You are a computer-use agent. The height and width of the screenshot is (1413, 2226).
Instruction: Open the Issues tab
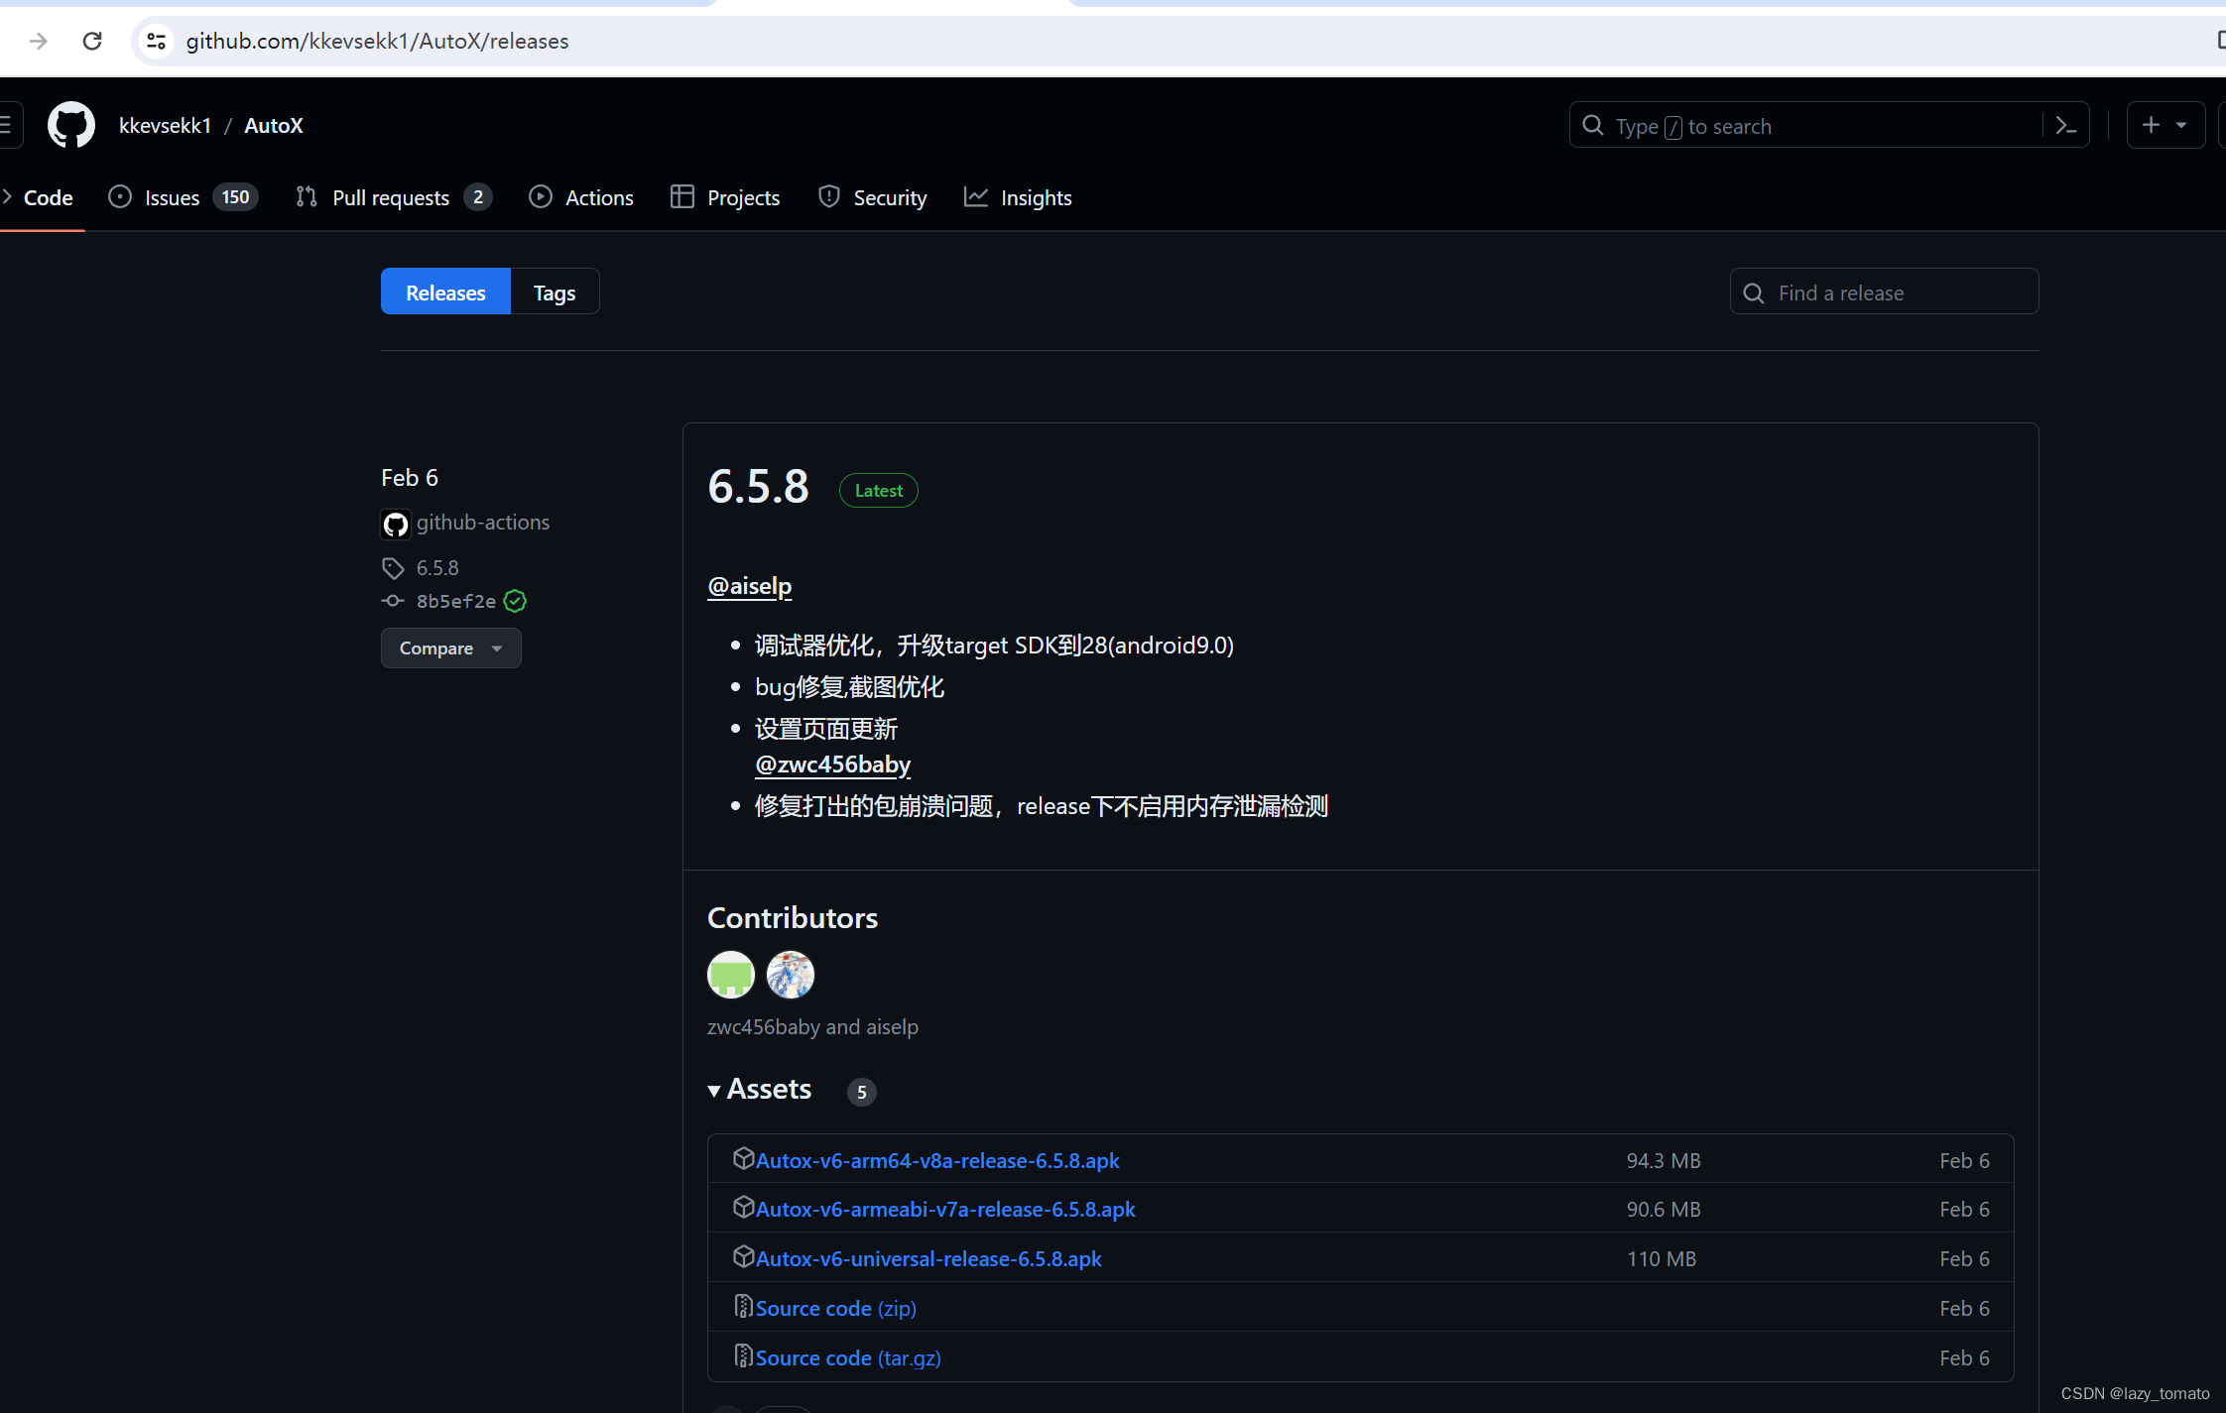[x=173, y=198]
